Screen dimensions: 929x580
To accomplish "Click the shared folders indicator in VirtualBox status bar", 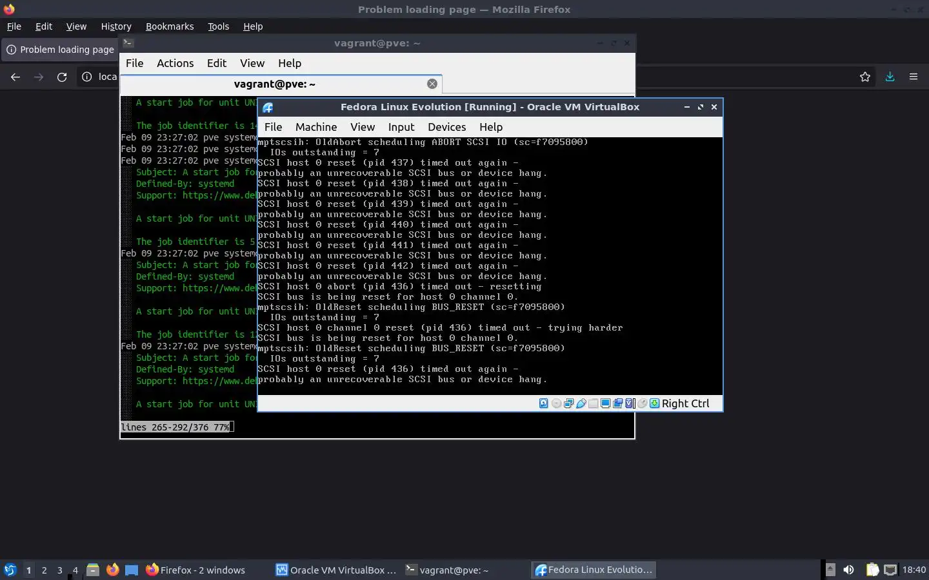I will (x=593, y=403).
